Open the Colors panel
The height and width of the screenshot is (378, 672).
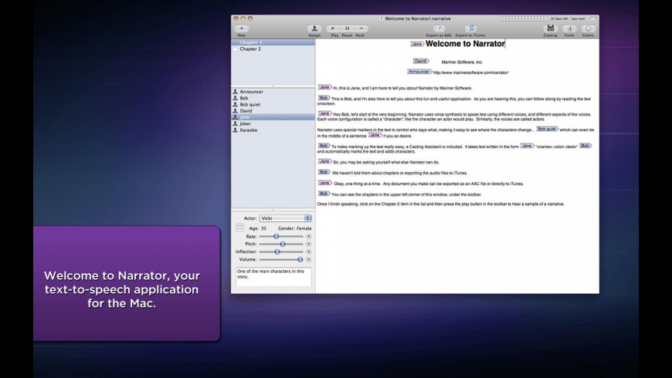click(x=588, y=29)
